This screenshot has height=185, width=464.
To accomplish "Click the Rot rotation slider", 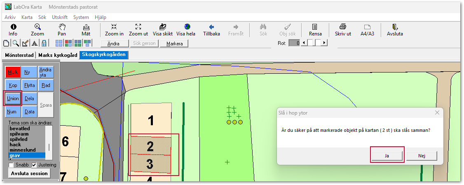I will tap(315, 43).
